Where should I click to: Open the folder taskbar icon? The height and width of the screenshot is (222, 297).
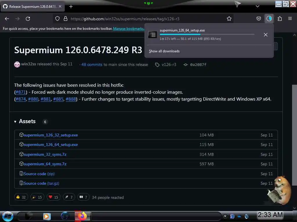29,216
